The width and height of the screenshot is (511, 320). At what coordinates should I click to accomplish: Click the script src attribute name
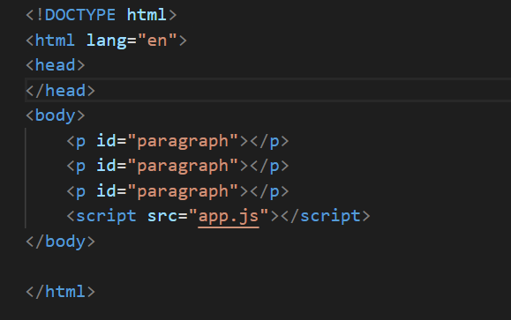click(x=162, y=217)
